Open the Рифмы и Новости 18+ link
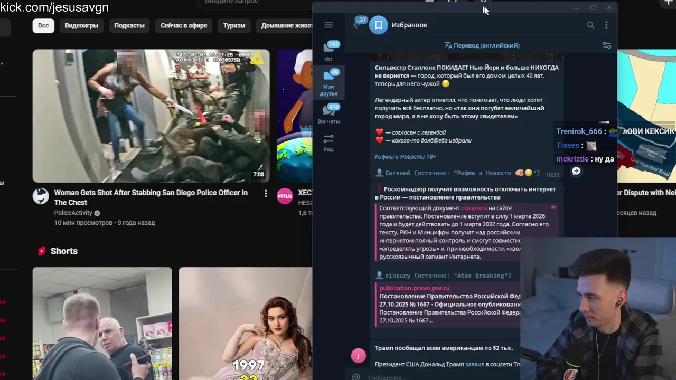 [405, 157]
